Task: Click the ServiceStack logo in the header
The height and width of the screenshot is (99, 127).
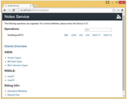Action: pos(118,17)
